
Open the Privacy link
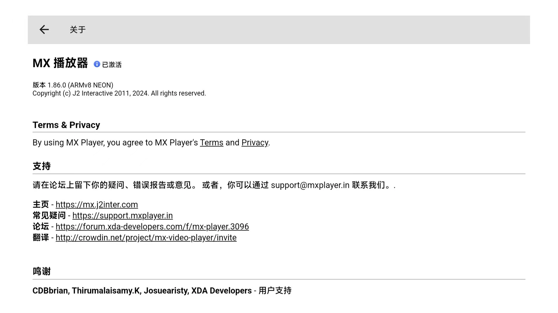point(255,143)
